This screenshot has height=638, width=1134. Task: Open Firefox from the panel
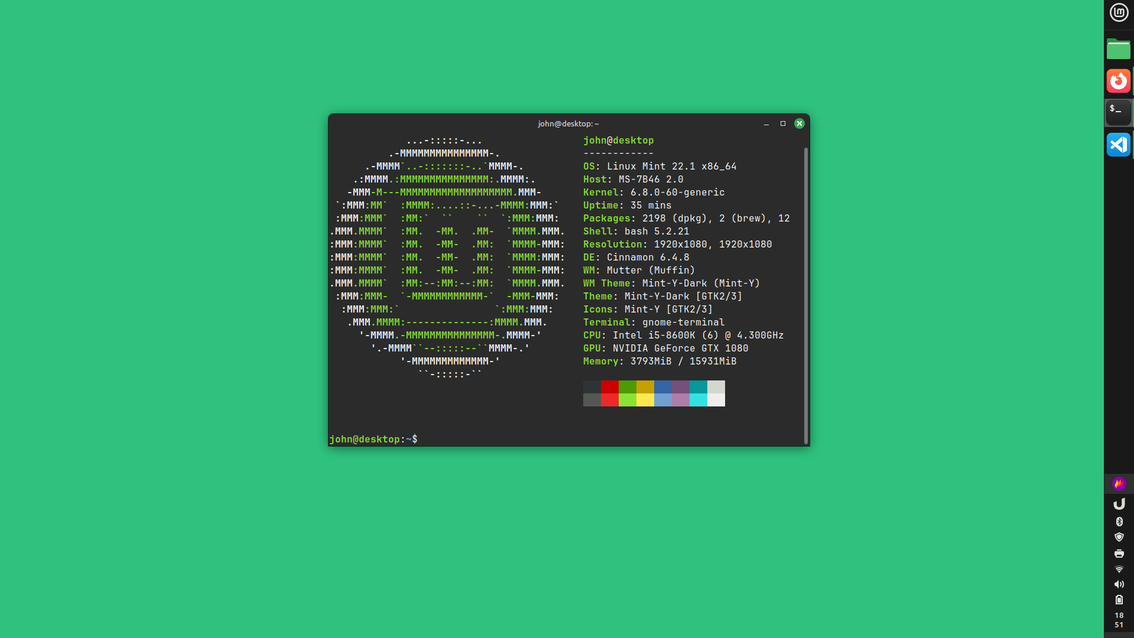pyautogui.click(x=1119, y=81)
